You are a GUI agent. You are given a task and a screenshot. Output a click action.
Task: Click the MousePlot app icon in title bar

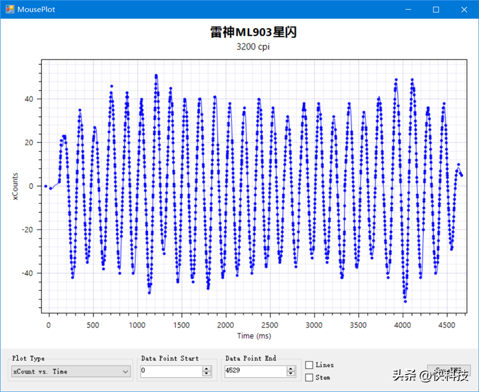tap(10, 9)
